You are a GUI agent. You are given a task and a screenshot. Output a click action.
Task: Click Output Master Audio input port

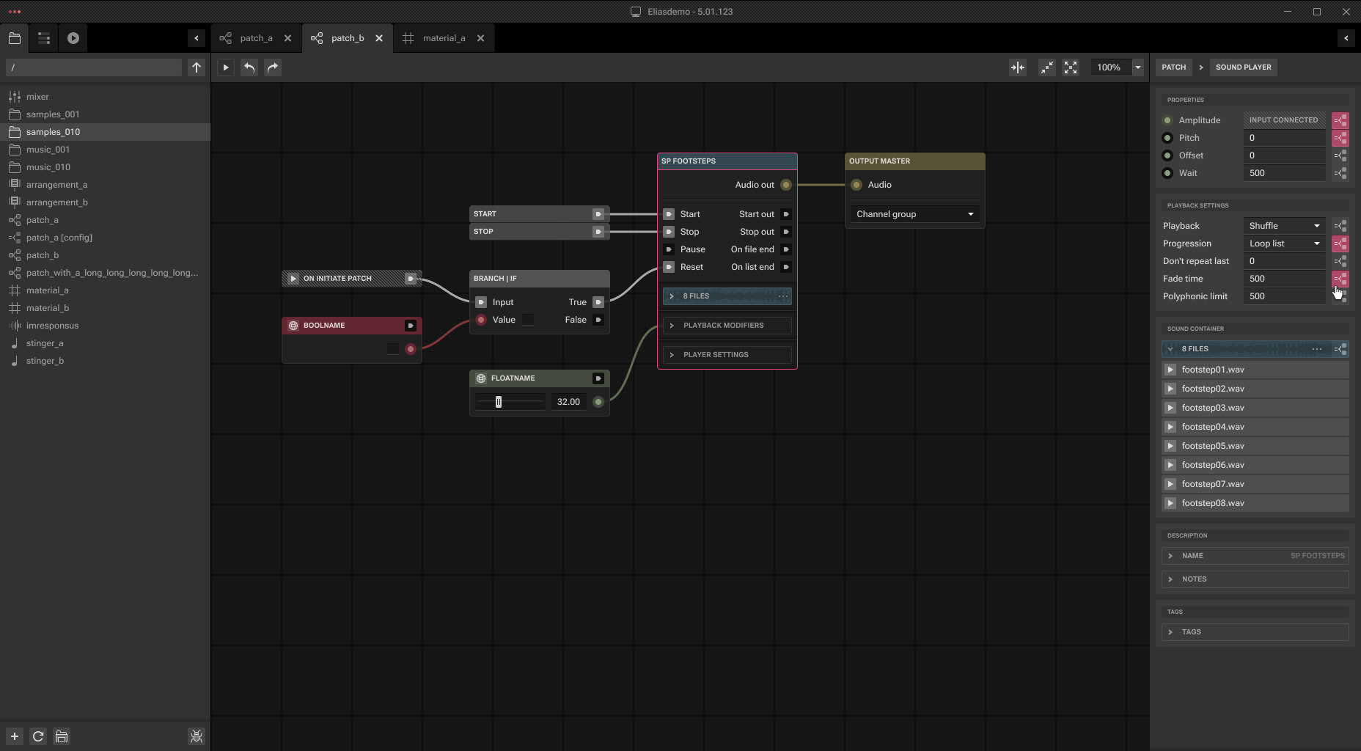(x=856, y=185)
